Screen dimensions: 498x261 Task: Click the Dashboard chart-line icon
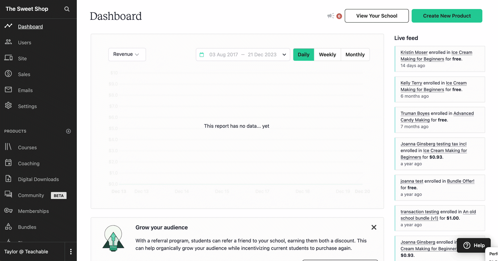click(x=8, y=26)
